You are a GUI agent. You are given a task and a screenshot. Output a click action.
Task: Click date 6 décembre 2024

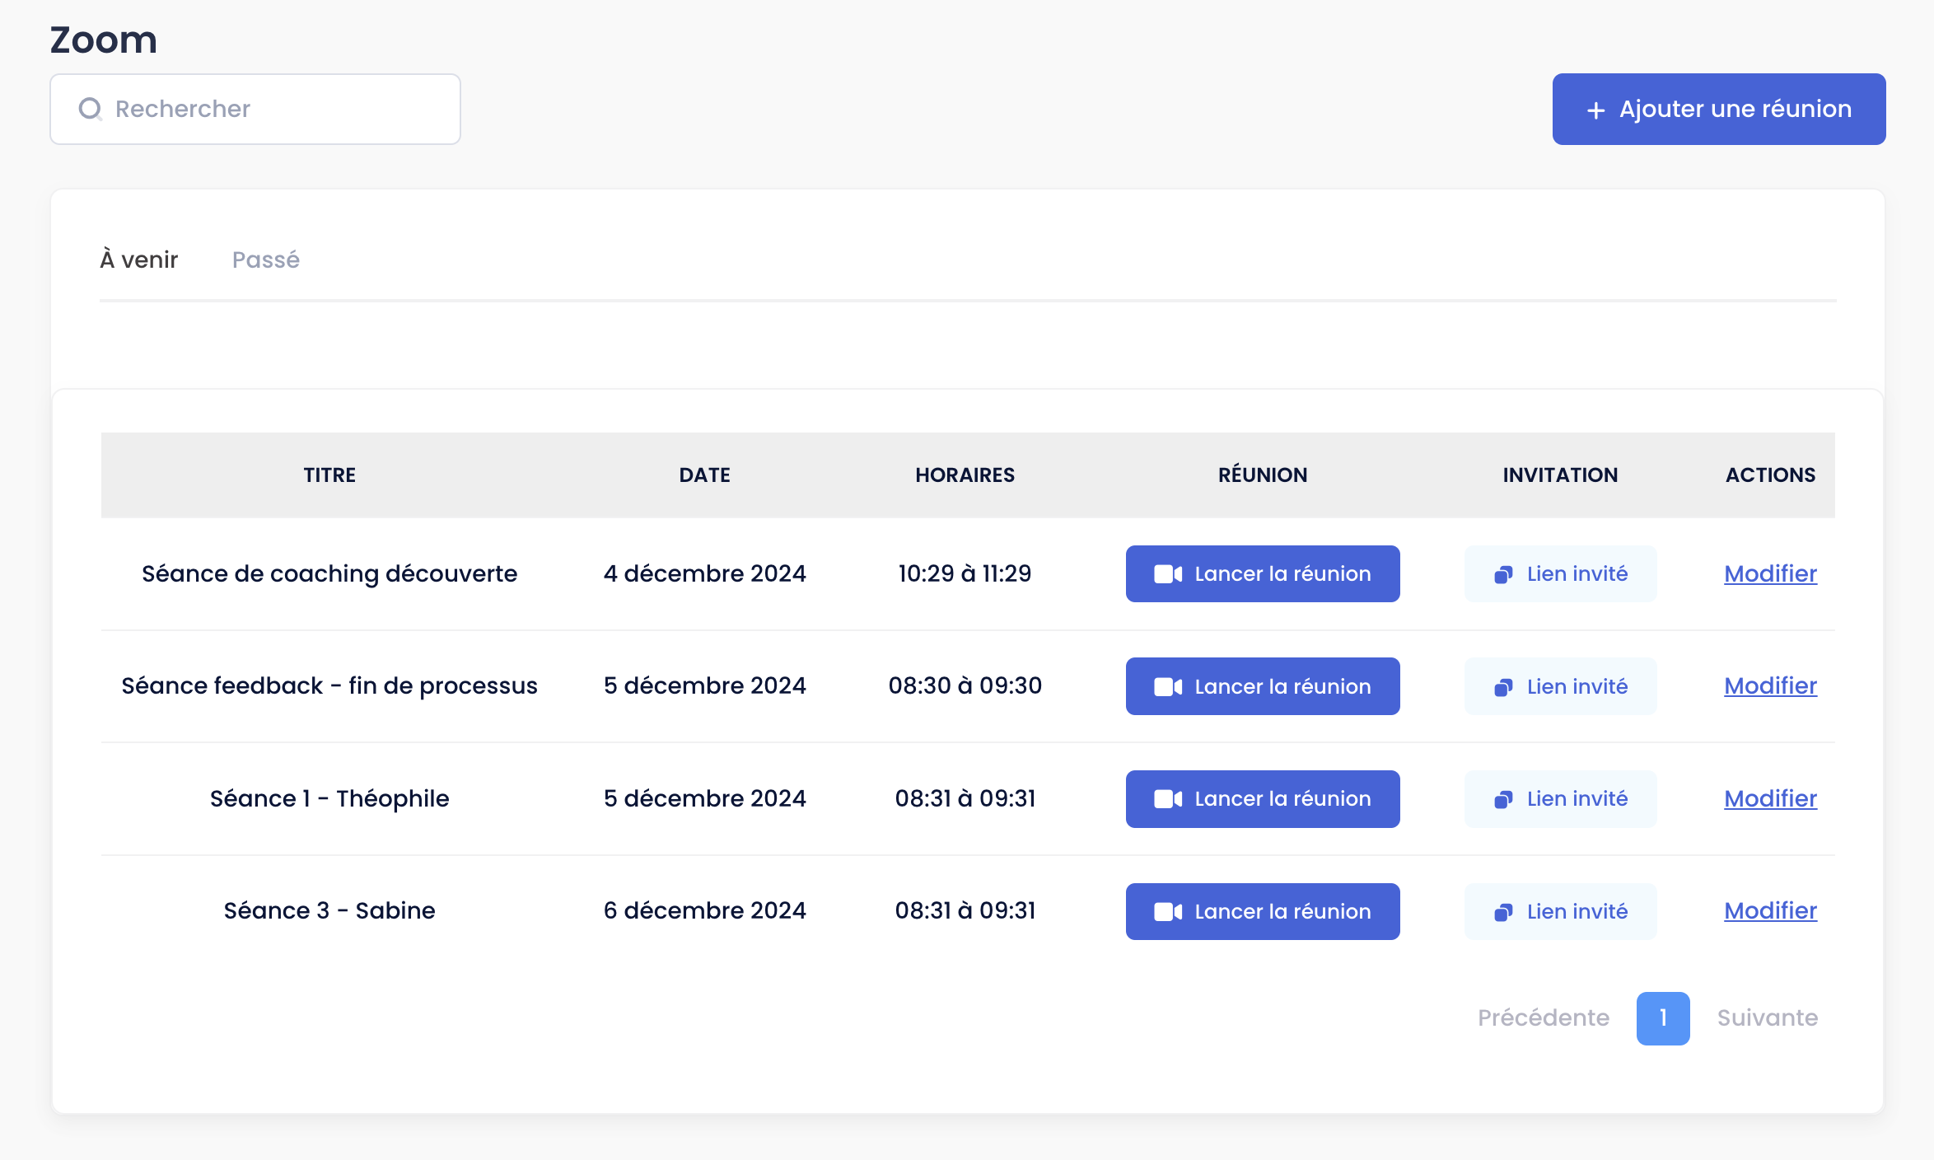point(704,910)
